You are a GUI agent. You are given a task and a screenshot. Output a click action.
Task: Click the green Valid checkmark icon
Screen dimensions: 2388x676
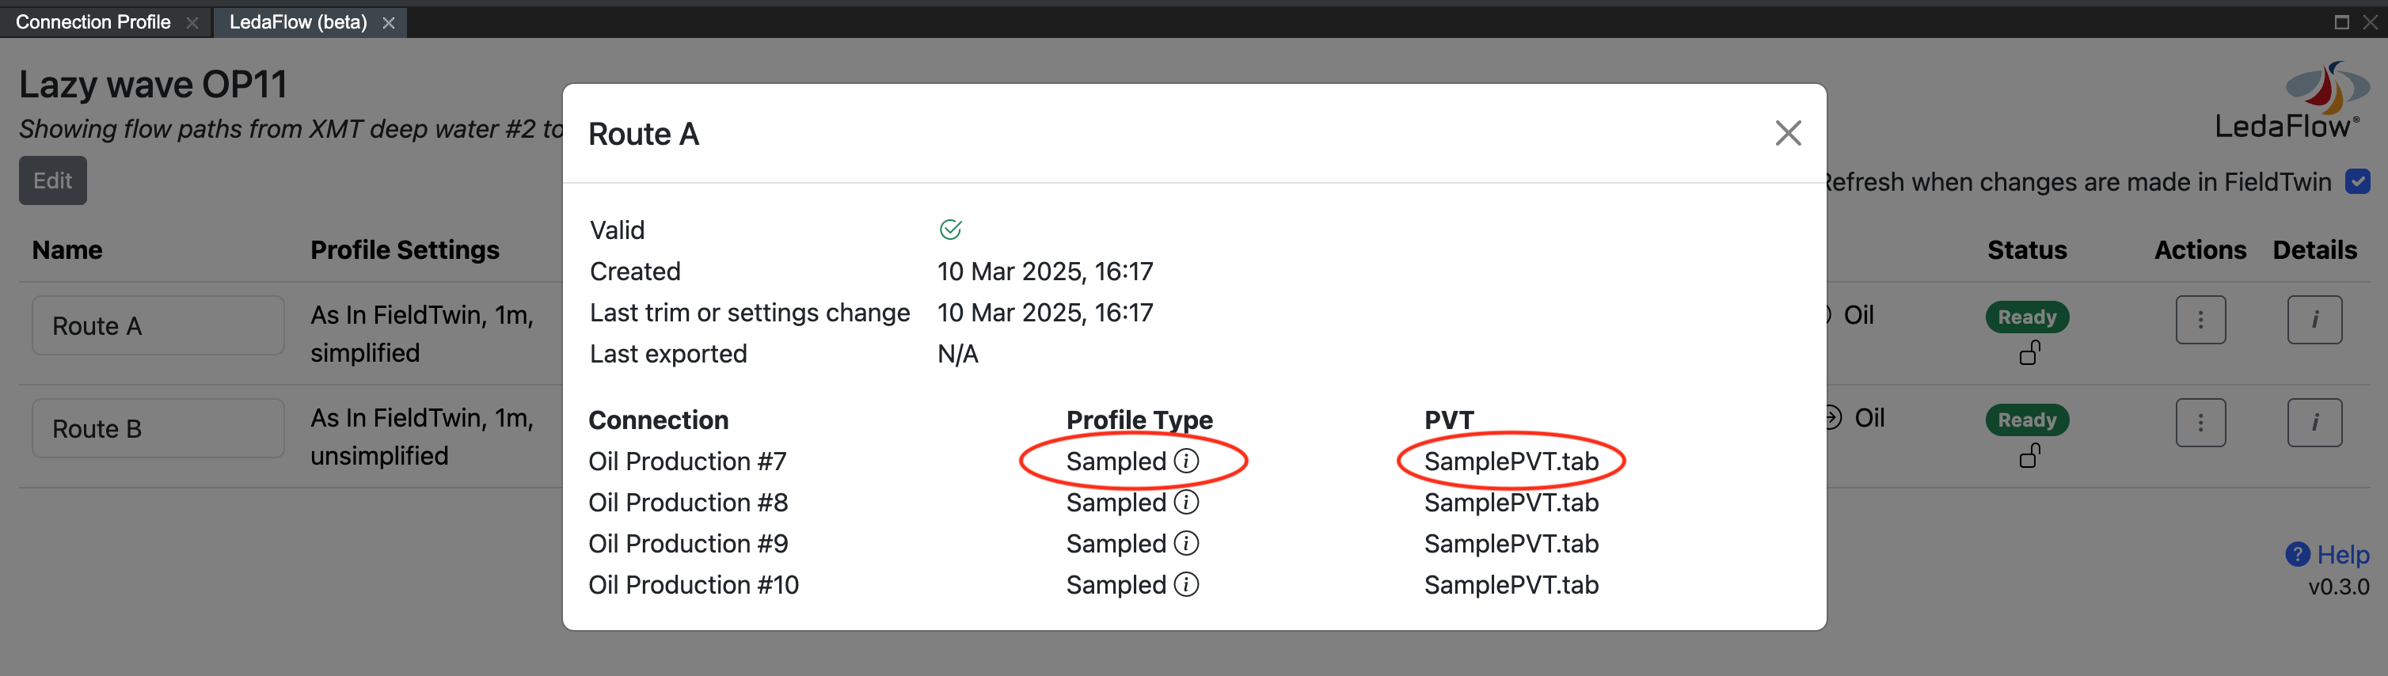pyautogui.click(x=950, y=229)
